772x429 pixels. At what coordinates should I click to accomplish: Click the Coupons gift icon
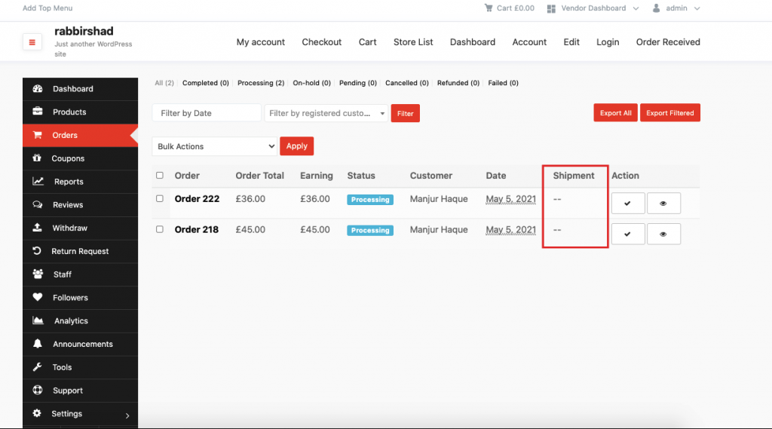tap(37, 158)
